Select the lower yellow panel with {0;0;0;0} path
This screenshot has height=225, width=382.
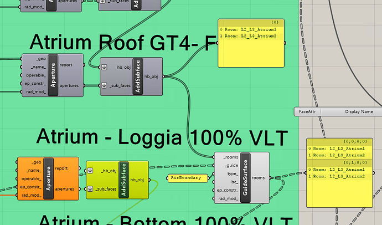pos(339,173)
